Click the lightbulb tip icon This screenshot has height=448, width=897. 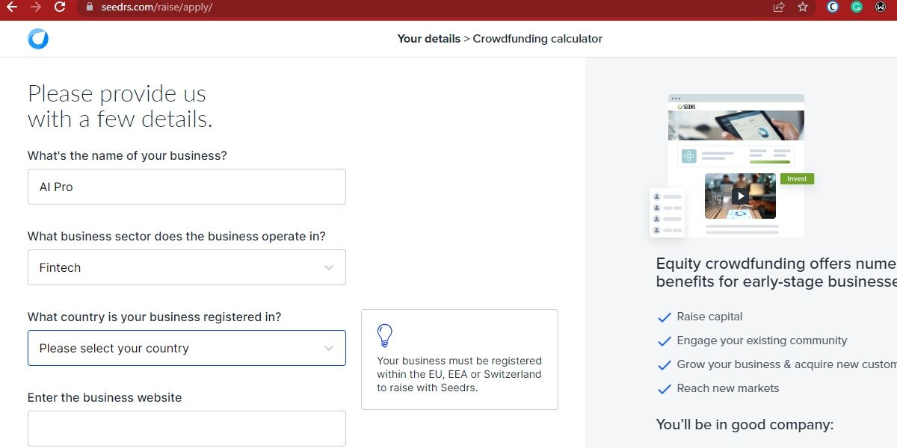click(385, 335)
